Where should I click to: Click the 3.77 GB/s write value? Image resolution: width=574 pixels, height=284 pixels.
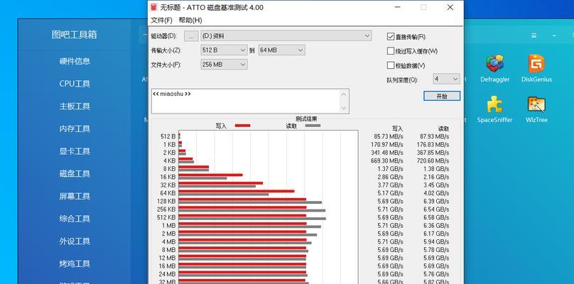click(x=390, y=185)
